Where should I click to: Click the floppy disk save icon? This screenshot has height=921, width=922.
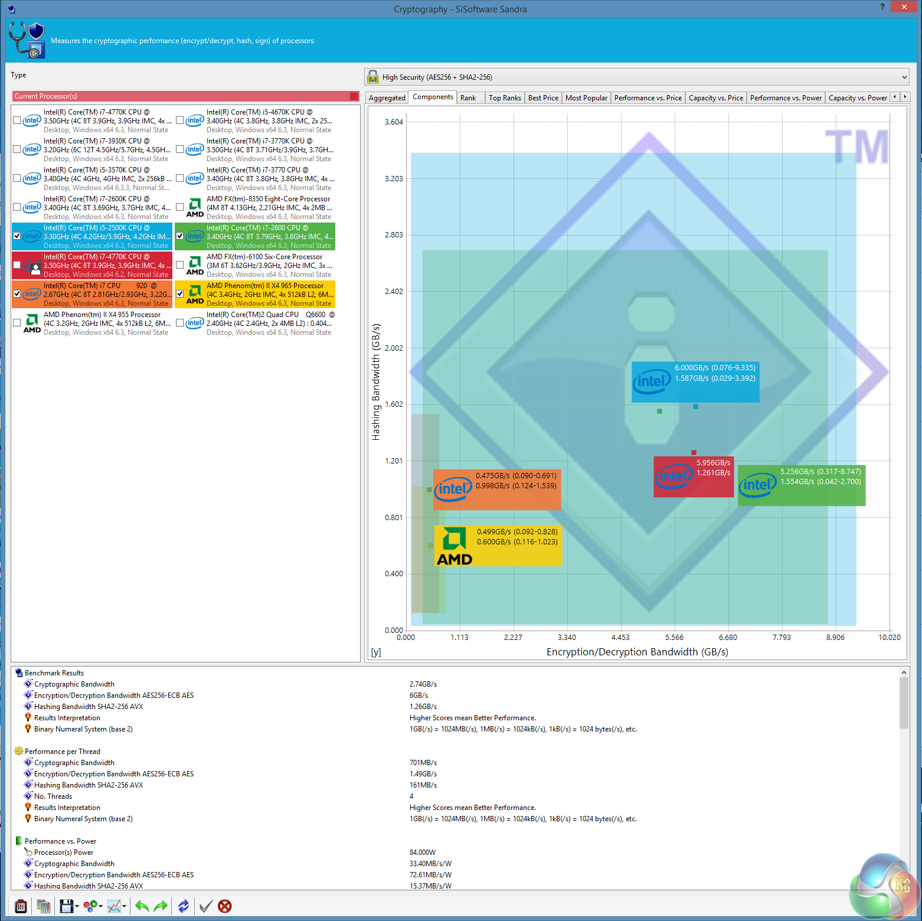(66, 906)
